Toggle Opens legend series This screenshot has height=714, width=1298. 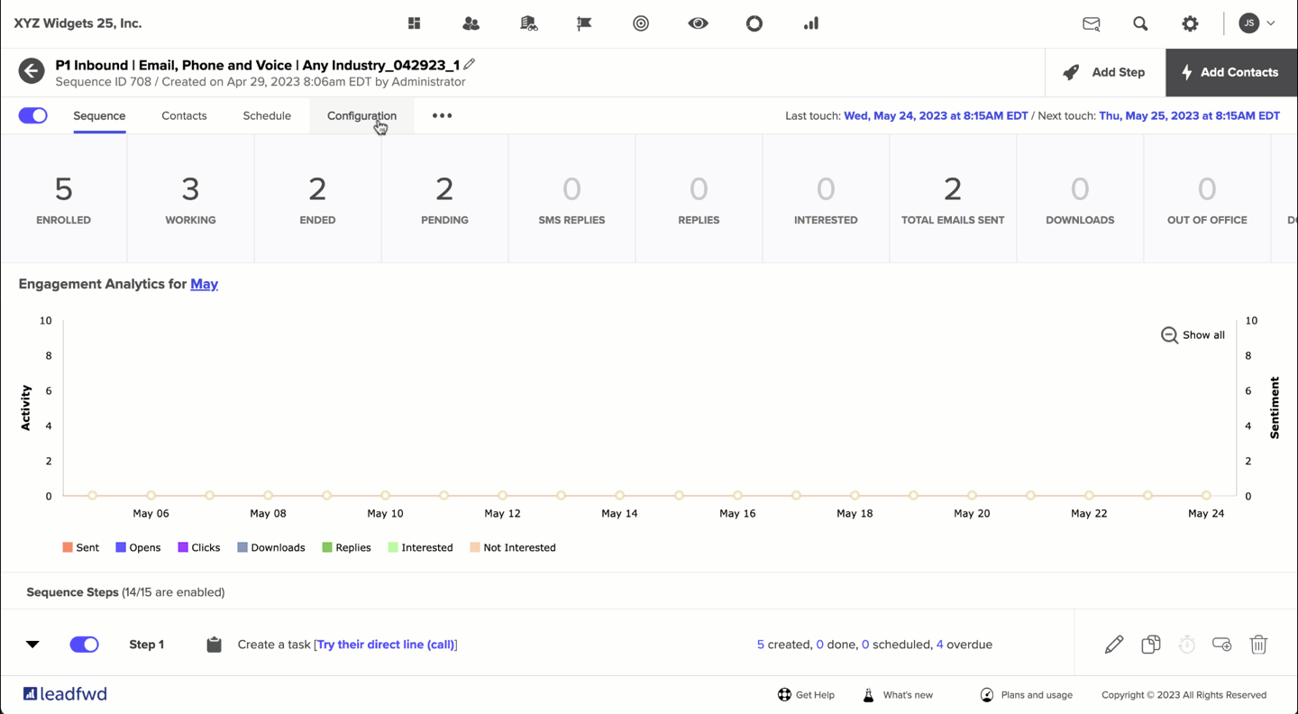[x=138, y=547]
